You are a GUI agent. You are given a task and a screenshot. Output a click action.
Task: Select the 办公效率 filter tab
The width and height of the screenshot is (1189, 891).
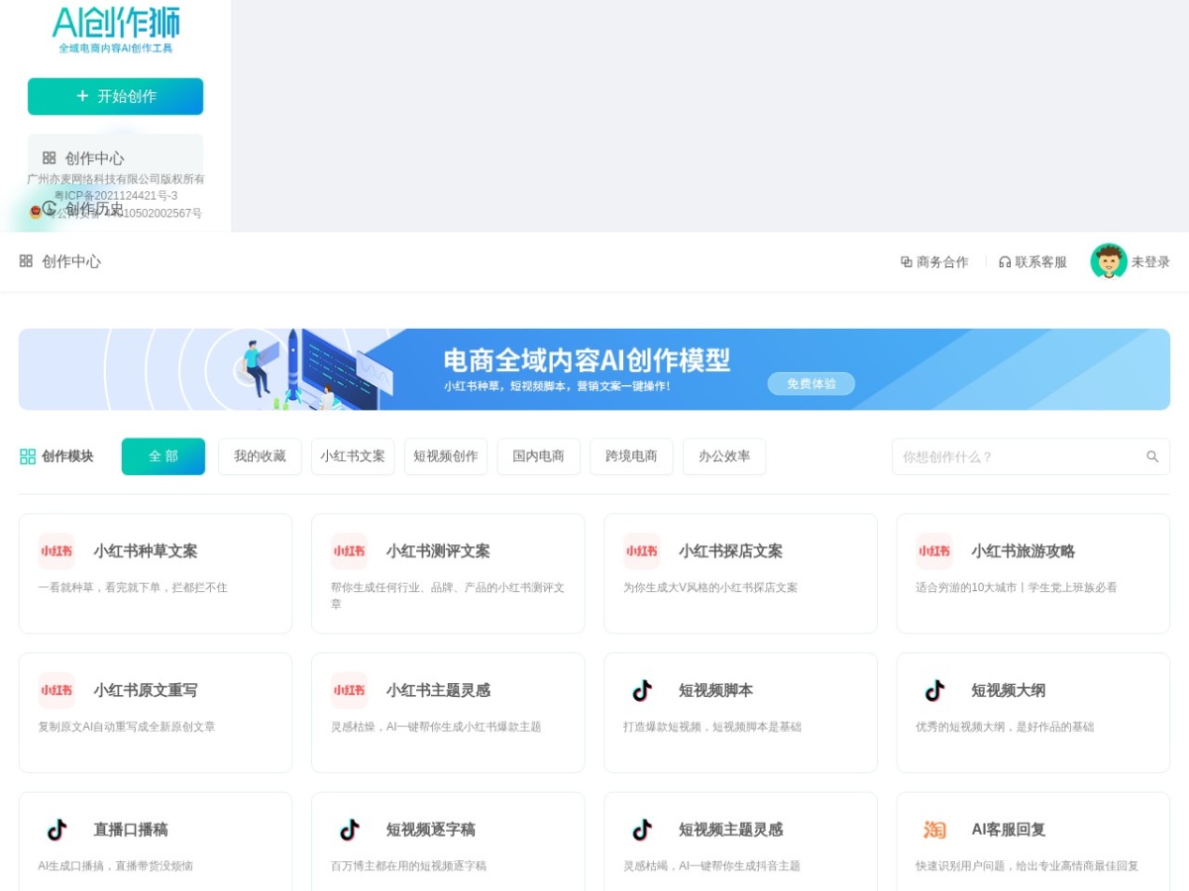724,456
